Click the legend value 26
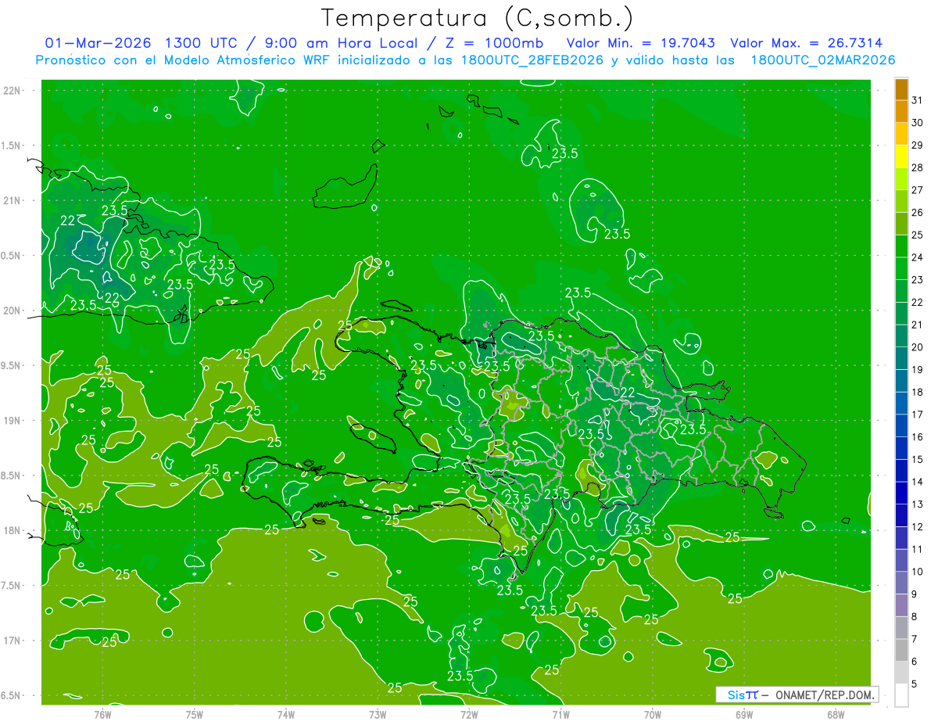938x725 pixels. tap(918, 213)
